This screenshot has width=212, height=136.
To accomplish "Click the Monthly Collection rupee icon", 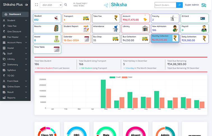I will coord(175,38).
